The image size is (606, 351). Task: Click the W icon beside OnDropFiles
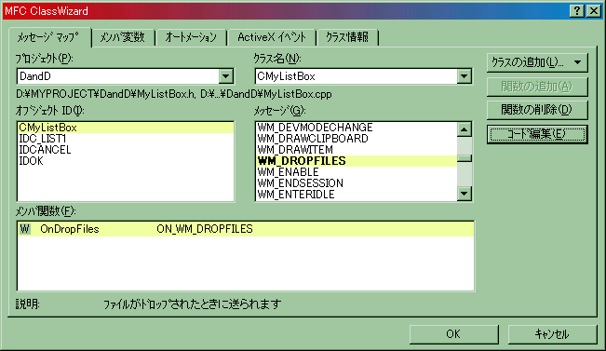[25, 229]
